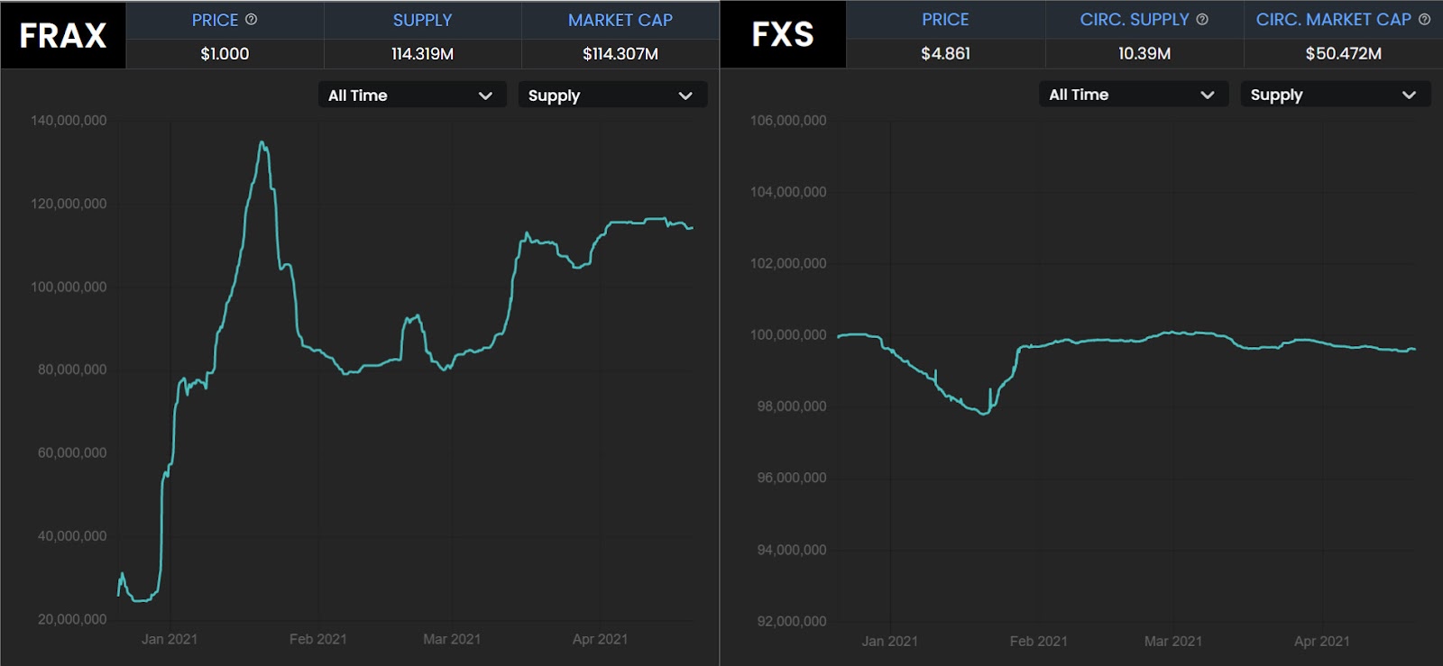Click FXS chart axis label 96,000,000

792,478
